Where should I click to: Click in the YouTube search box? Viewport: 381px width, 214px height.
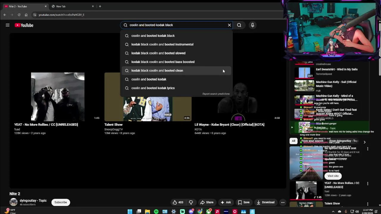click(176, 25)
